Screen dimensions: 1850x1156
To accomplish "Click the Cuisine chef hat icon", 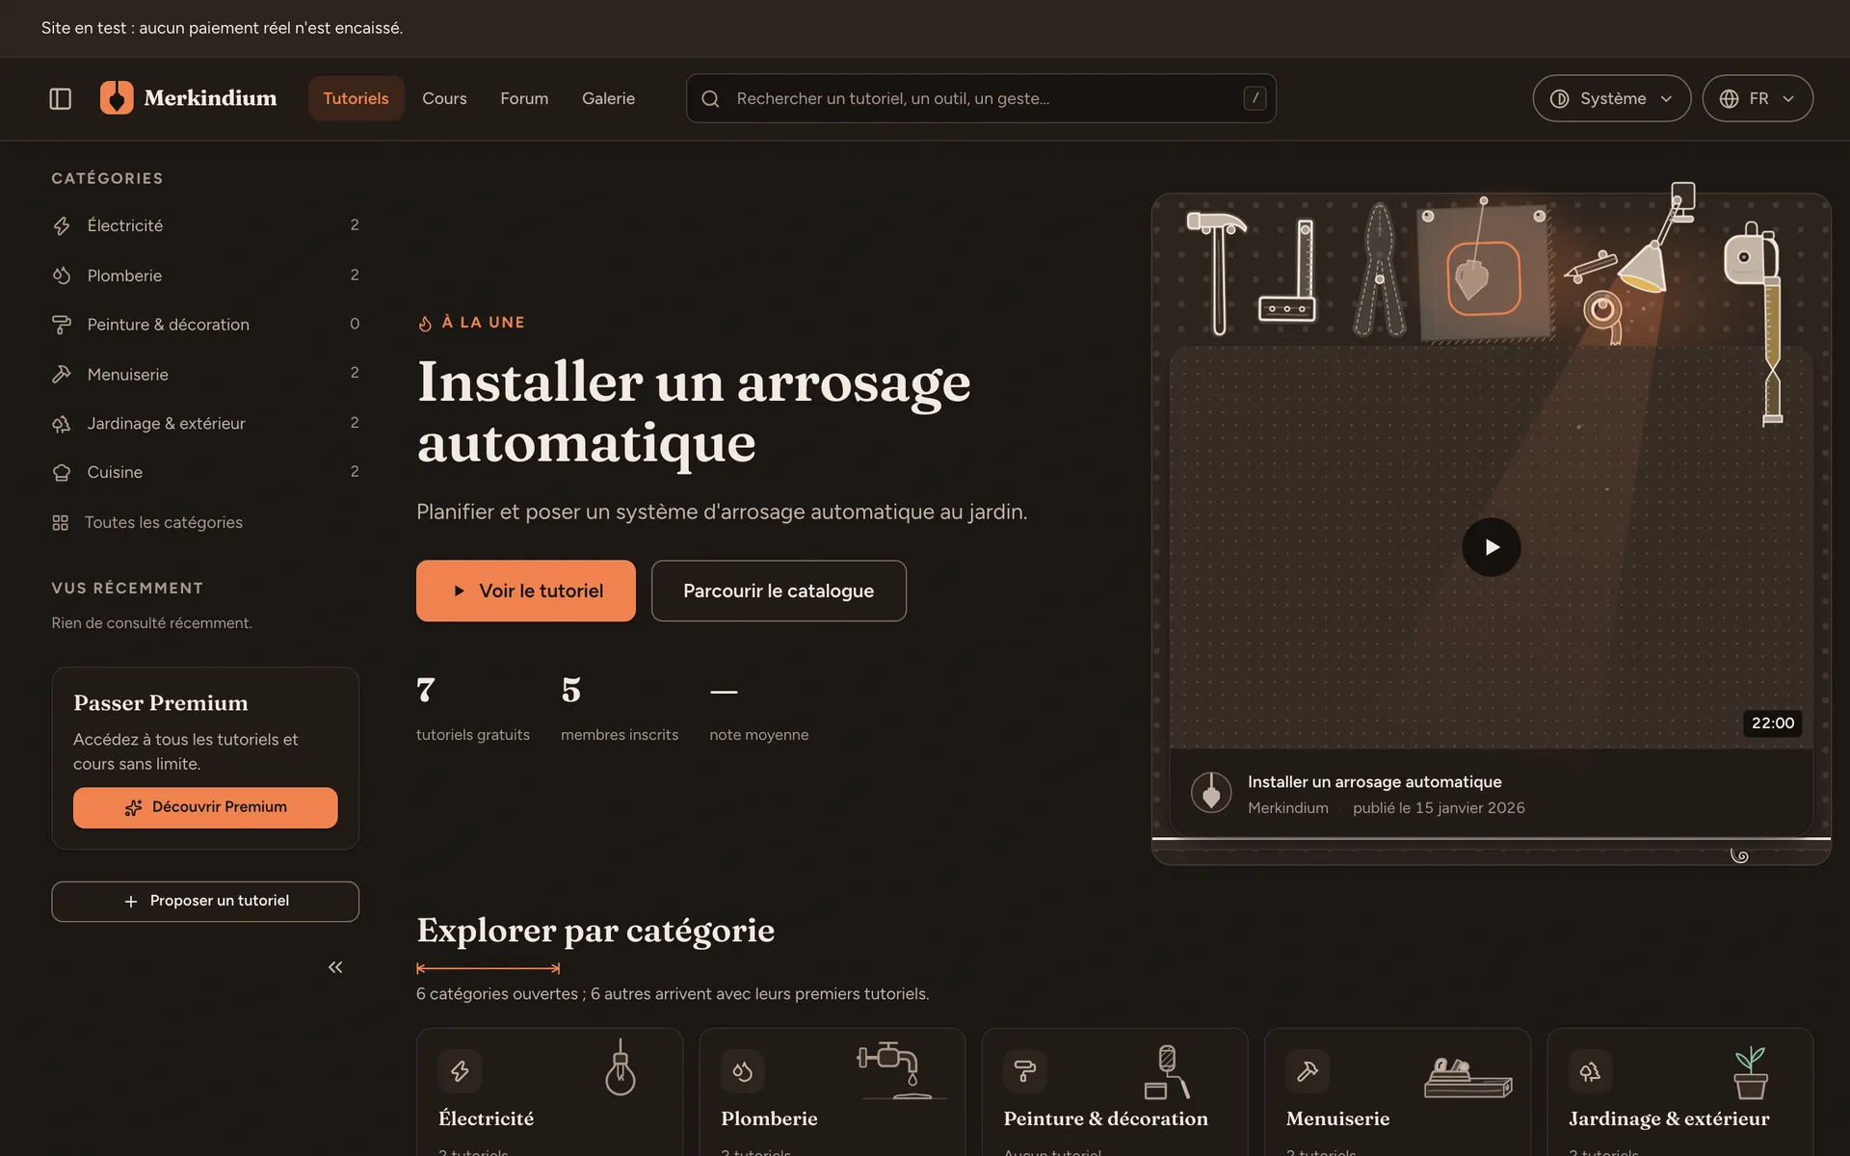I will (62, 473).
